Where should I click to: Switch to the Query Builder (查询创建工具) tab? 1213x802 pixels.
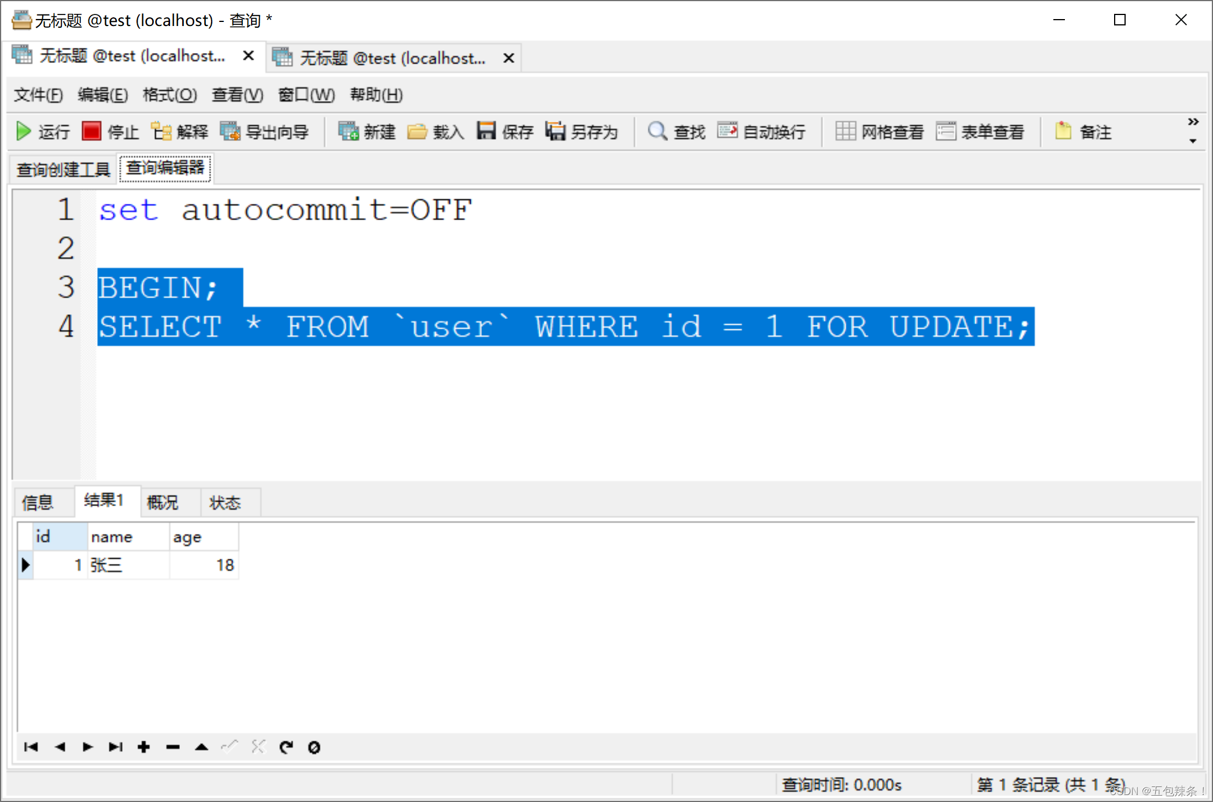pyautogui.click(x=63, y=169)
